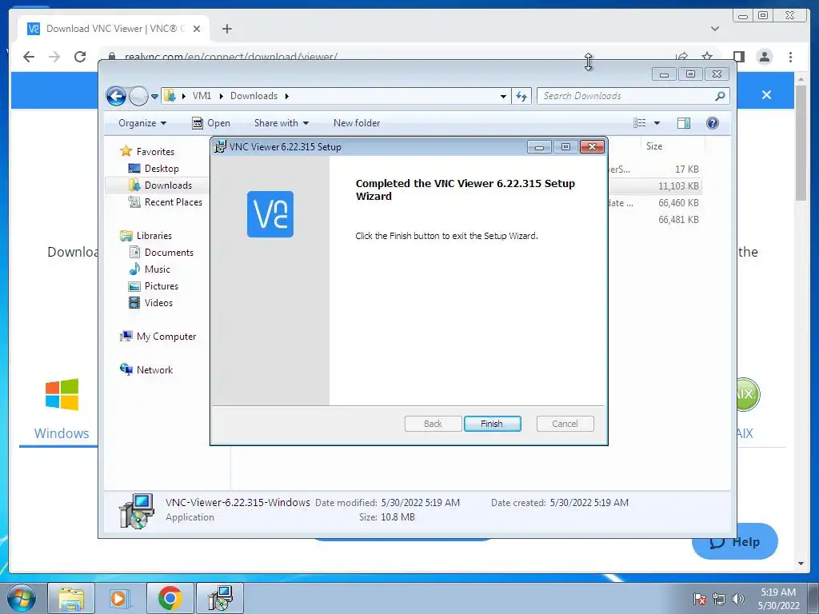Click New folder in Explorer toolbar
The image size is (819, 614).
click(x=357, y=123)
